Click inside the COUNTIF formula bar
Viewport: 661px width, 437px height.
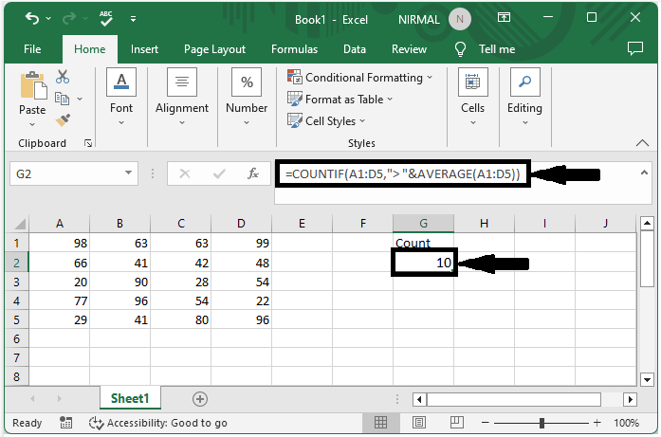coord(403,173)
